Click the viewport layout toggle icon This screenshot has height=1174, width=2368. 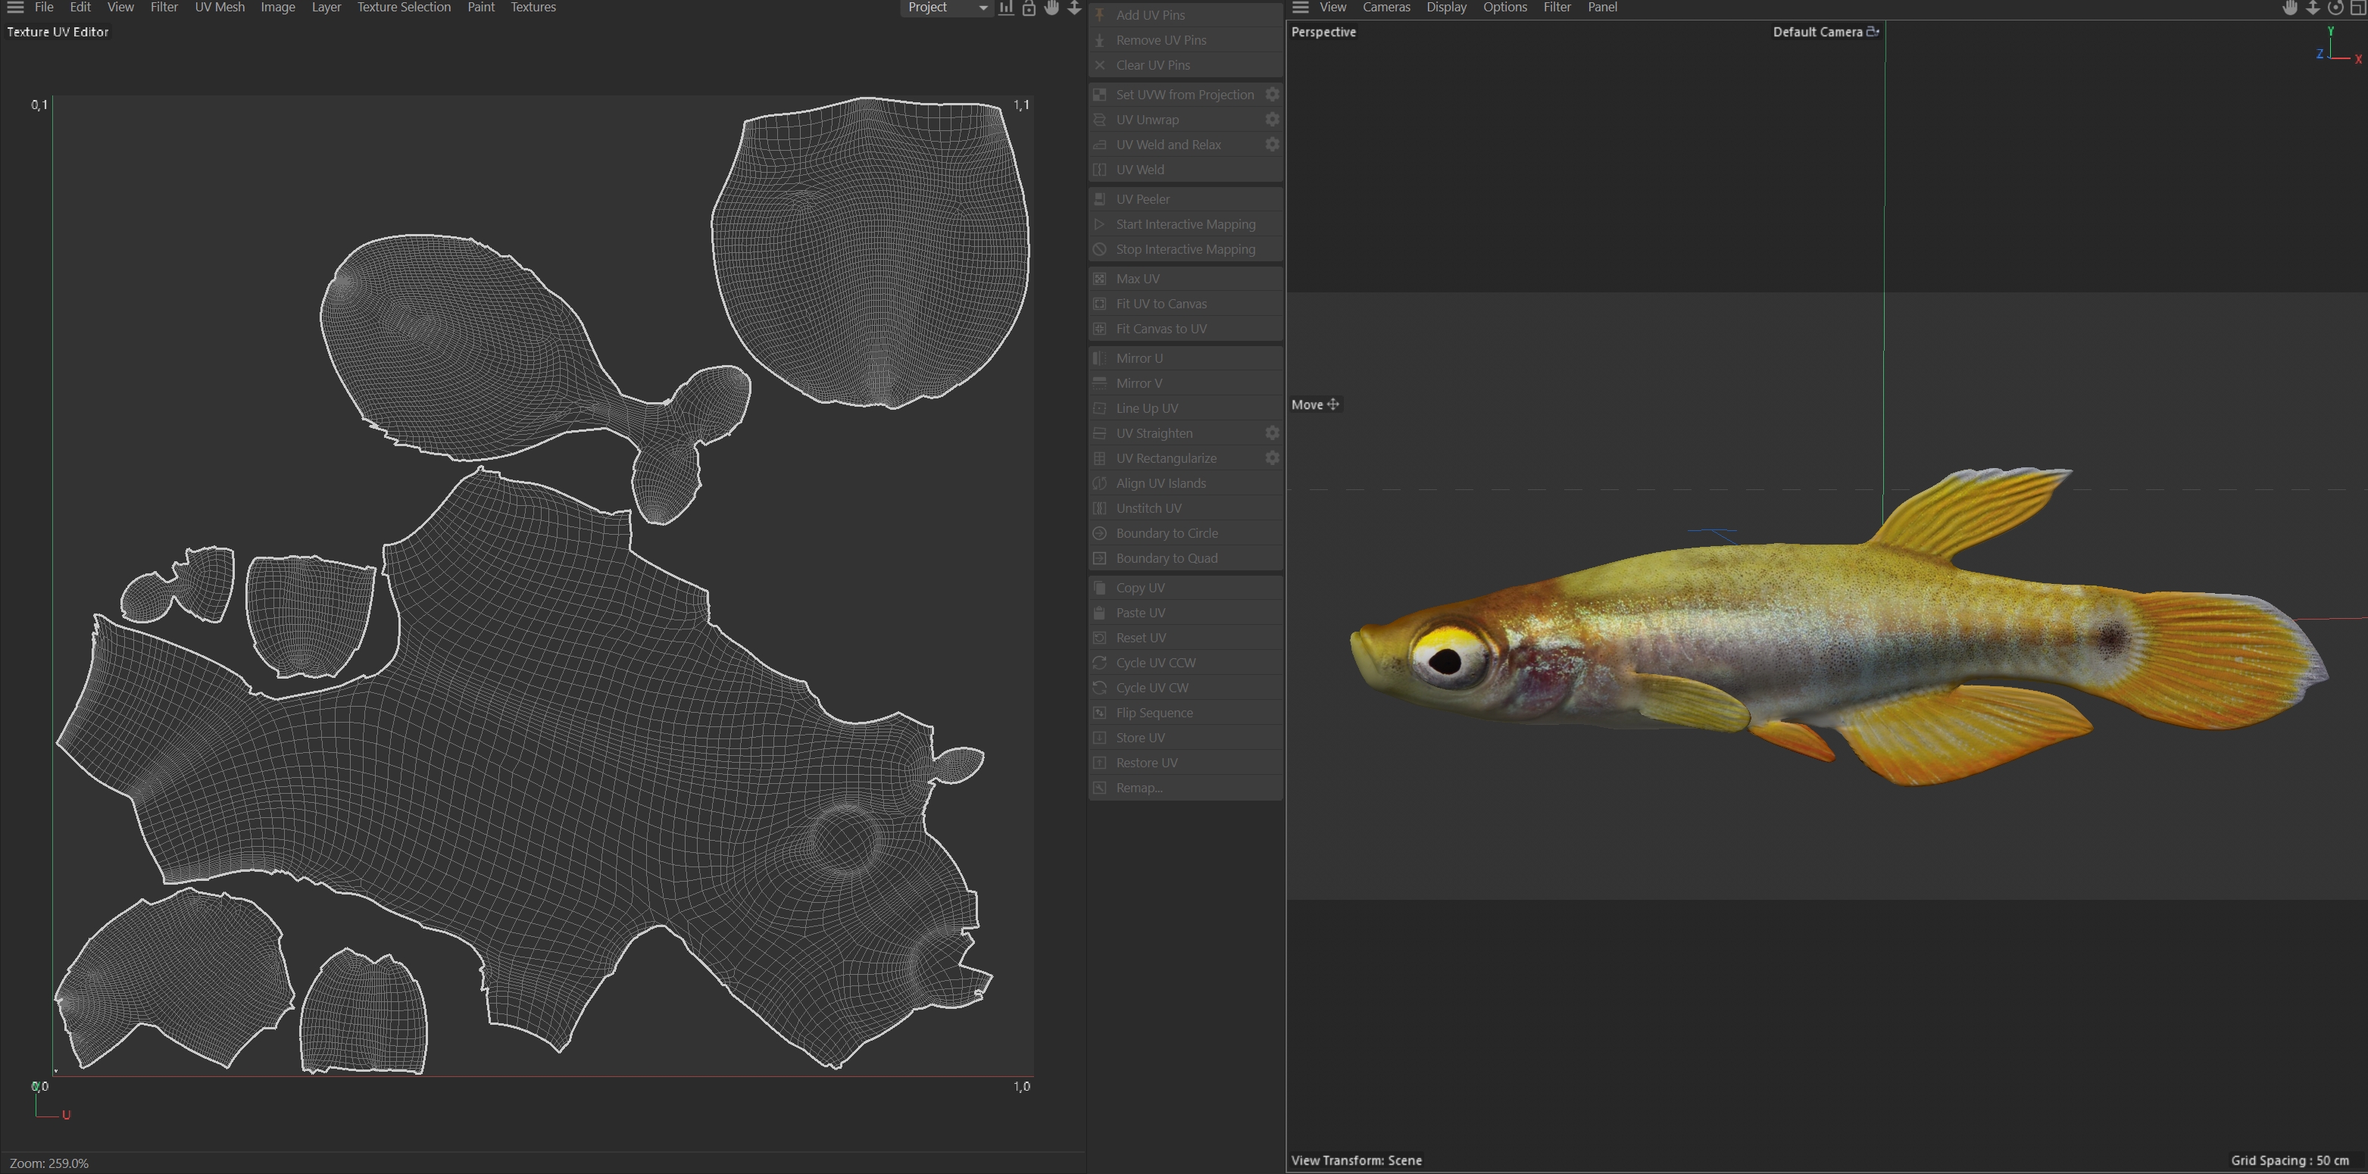2358,8
